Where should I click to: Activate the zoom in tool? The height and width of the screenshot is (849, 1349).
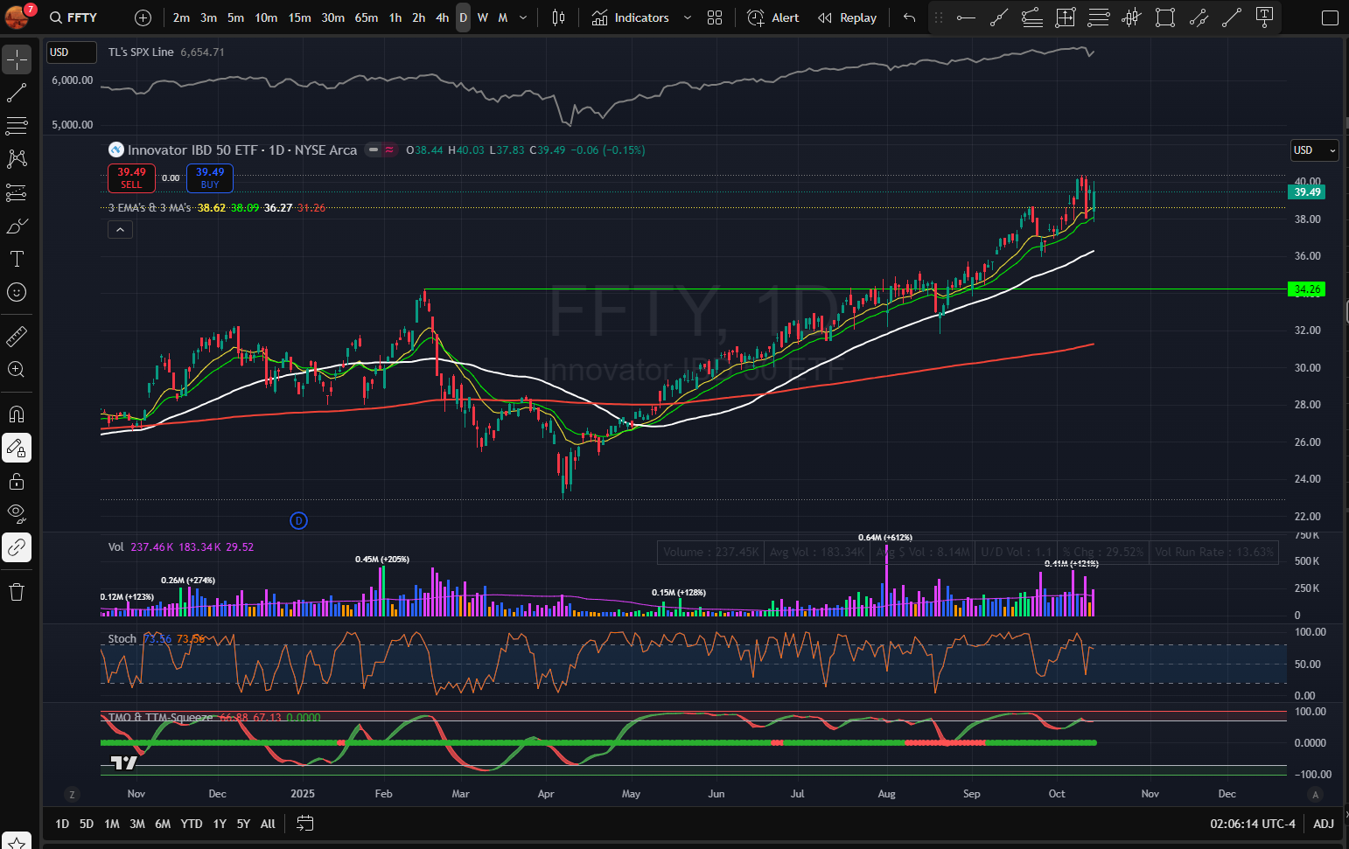(x=17, y=369)
